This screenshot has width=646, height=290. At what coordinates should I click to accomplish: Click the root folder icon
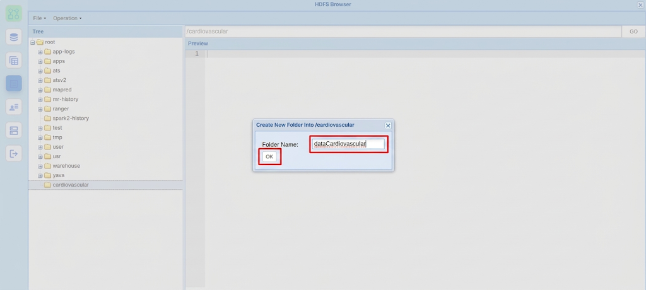pos(40,42)
